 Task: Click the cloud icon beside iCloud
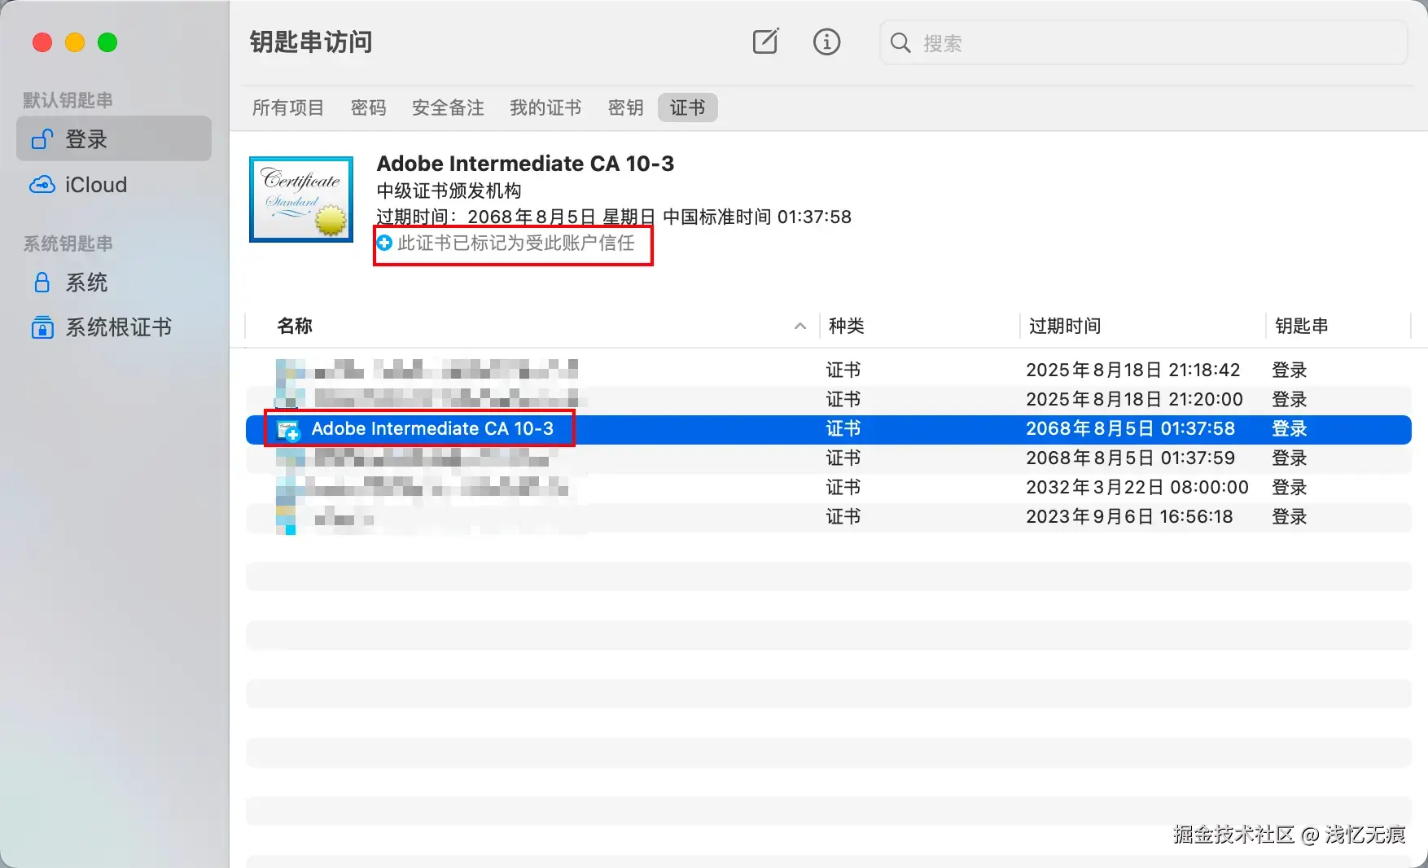point(42,185)
